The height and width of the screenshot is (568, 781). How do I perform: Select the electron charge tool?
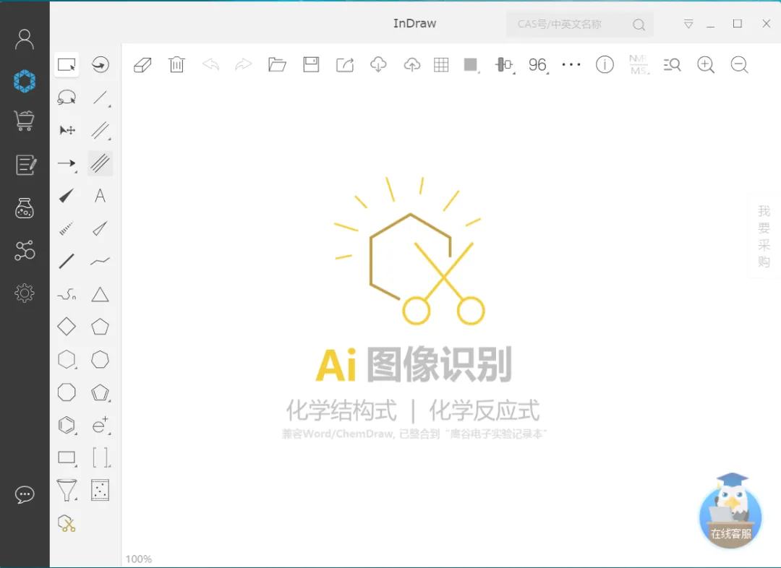point(101,426)
